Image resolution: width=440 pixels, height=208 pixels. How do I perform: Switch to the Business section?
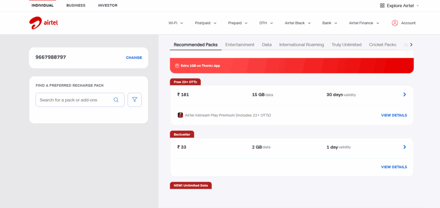(76, 6)
